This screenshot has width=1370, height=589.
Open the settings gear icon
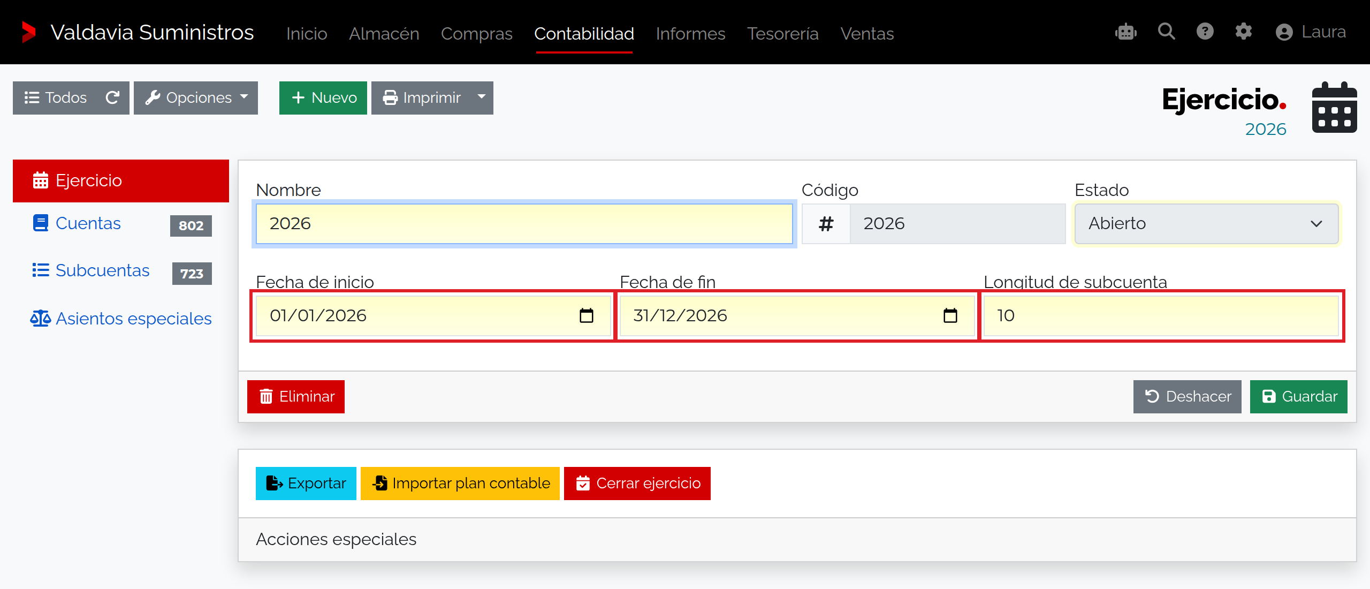click(1244, 32)
